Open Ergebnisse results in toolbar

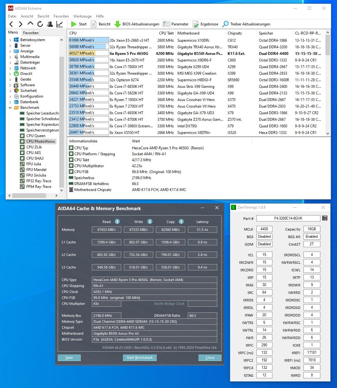pos(205,24)
